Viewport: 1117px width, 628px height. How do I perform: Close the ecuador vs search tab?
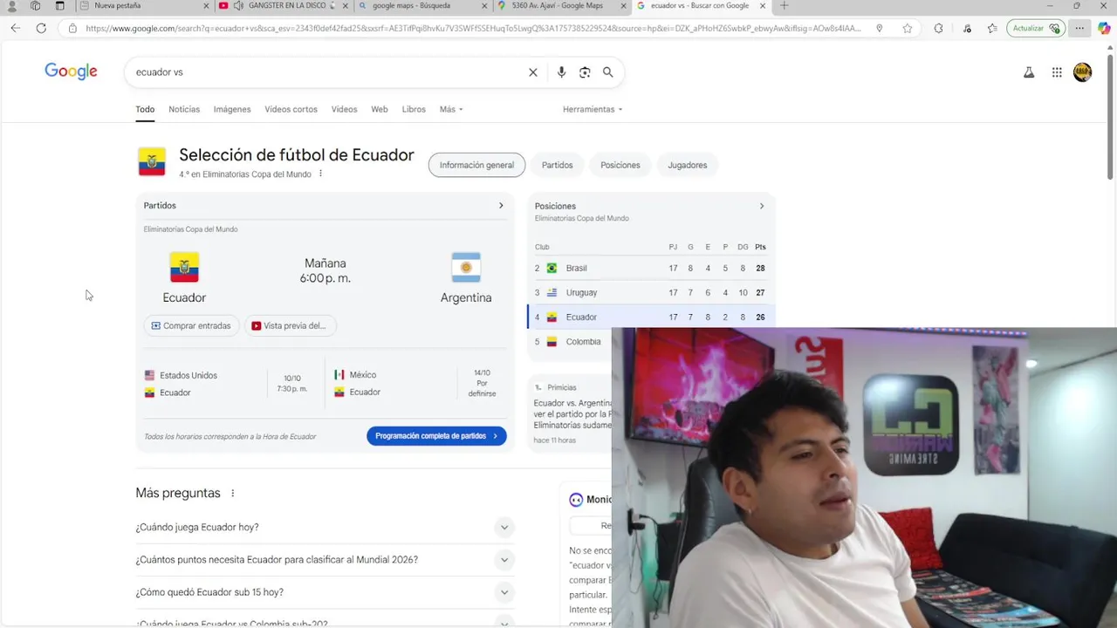[761, 6]
